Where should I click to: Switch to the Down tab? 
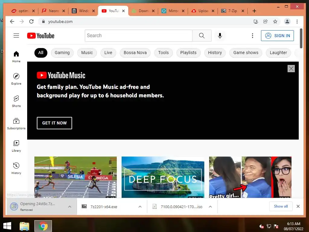coord(143,11)
